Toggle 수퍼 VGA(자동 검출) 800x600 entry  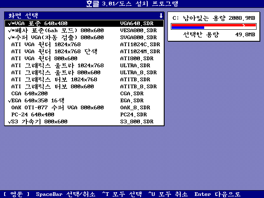[84, 38]
